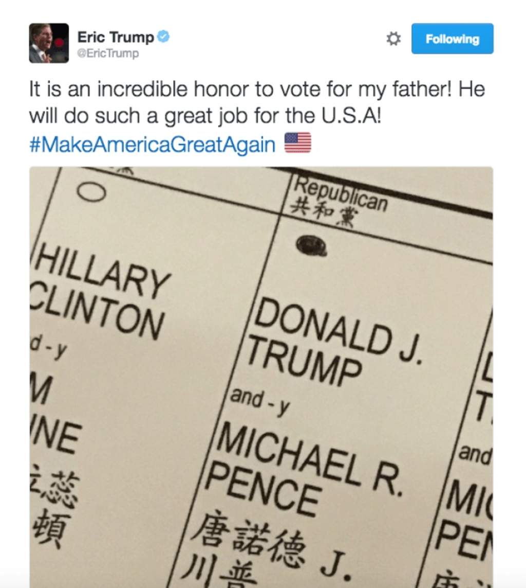Click the Republican party label on ballot
This screenshot has height=588, width=526.
pos(341,195)
